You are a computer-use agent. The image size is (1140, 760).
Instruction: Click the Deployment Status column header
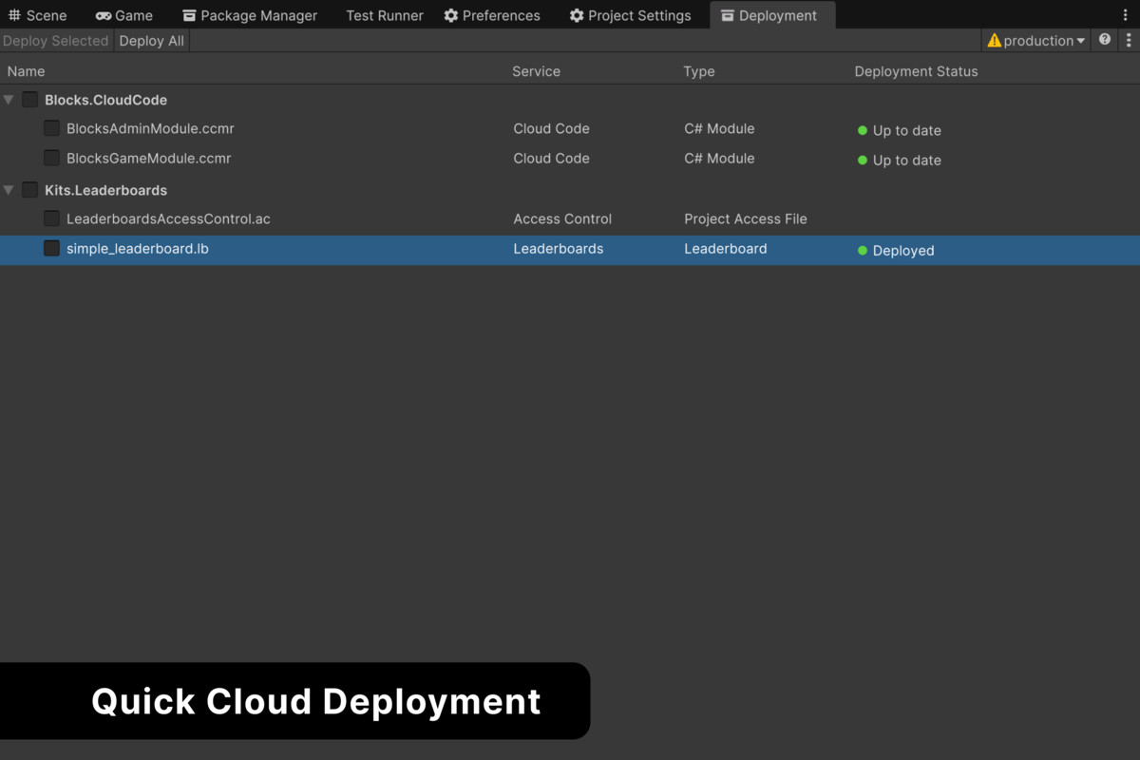click(x=916, y=71)
